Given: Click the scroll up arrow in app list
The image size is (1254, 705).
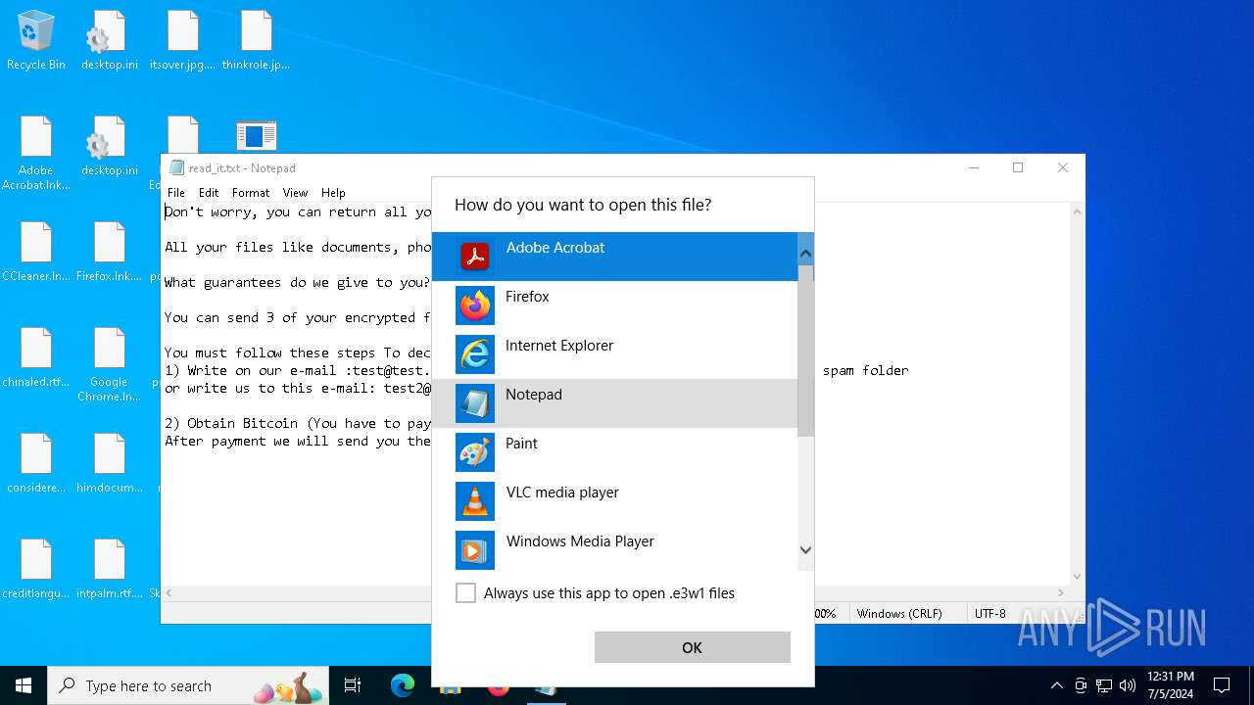Looking at the screenshot, I should (x=805, y=254).
